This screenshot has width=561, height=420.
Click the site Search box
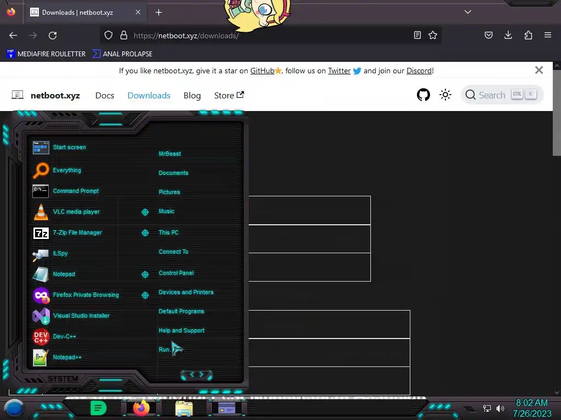[502, 95]
